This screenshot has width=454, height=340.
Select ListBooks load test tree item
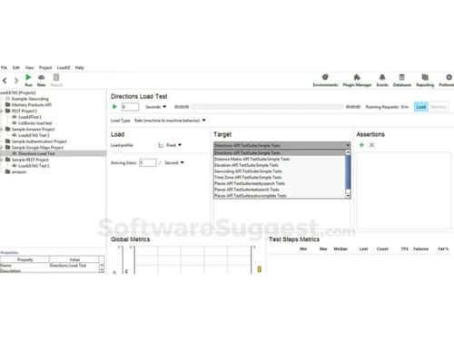[x=35, y=123]
